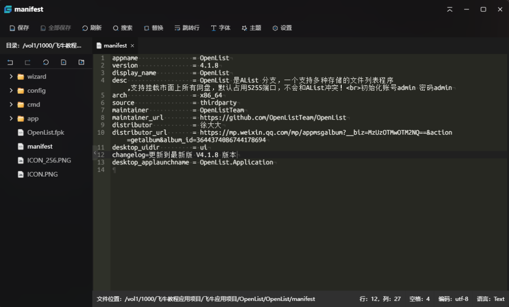This screenshot has height=307, width=509.
Task: Click the source = thirdparty line
Action: point(174,103)
